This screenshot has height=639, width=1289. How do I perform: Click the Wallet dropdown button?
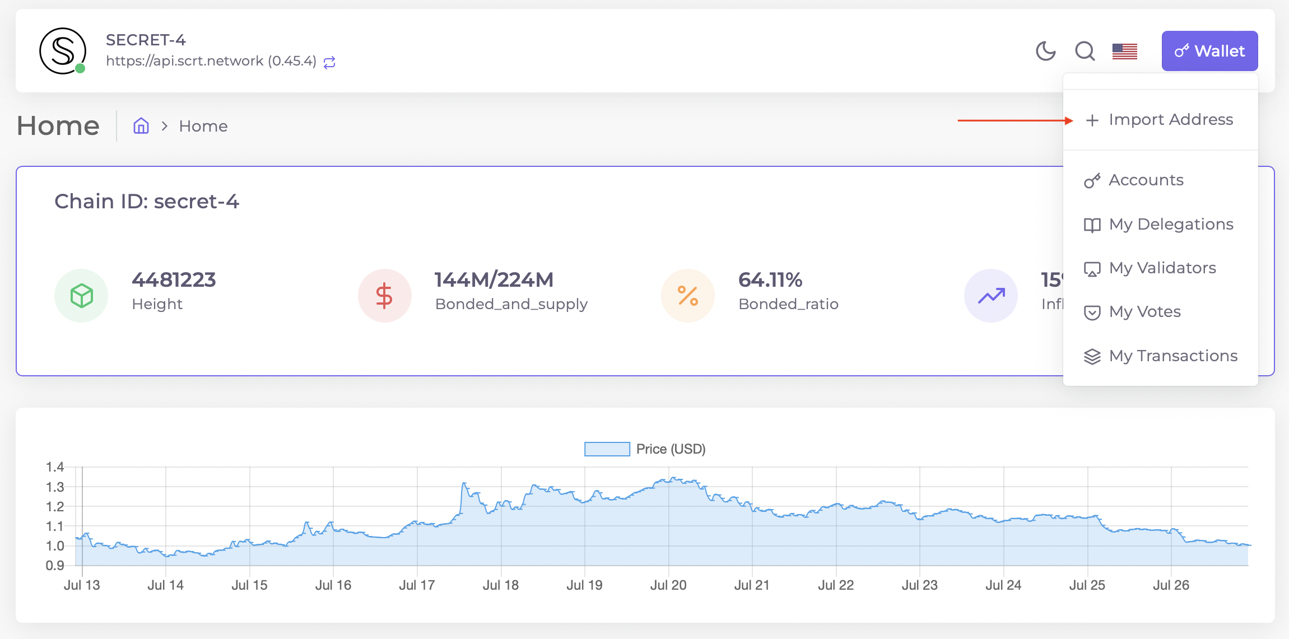coord(1209,51)
